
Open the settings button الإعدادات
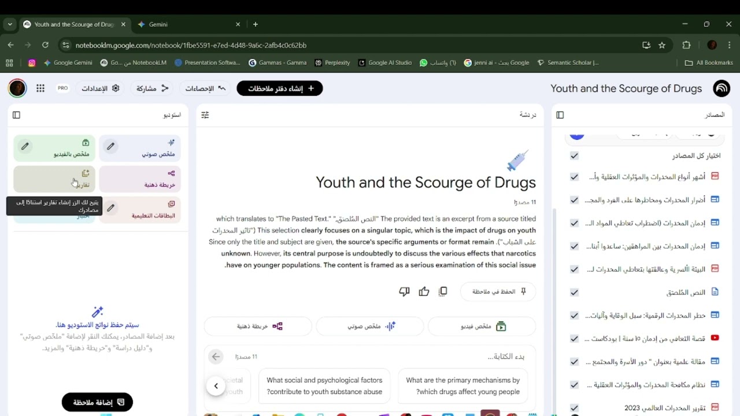coord(100,88)
